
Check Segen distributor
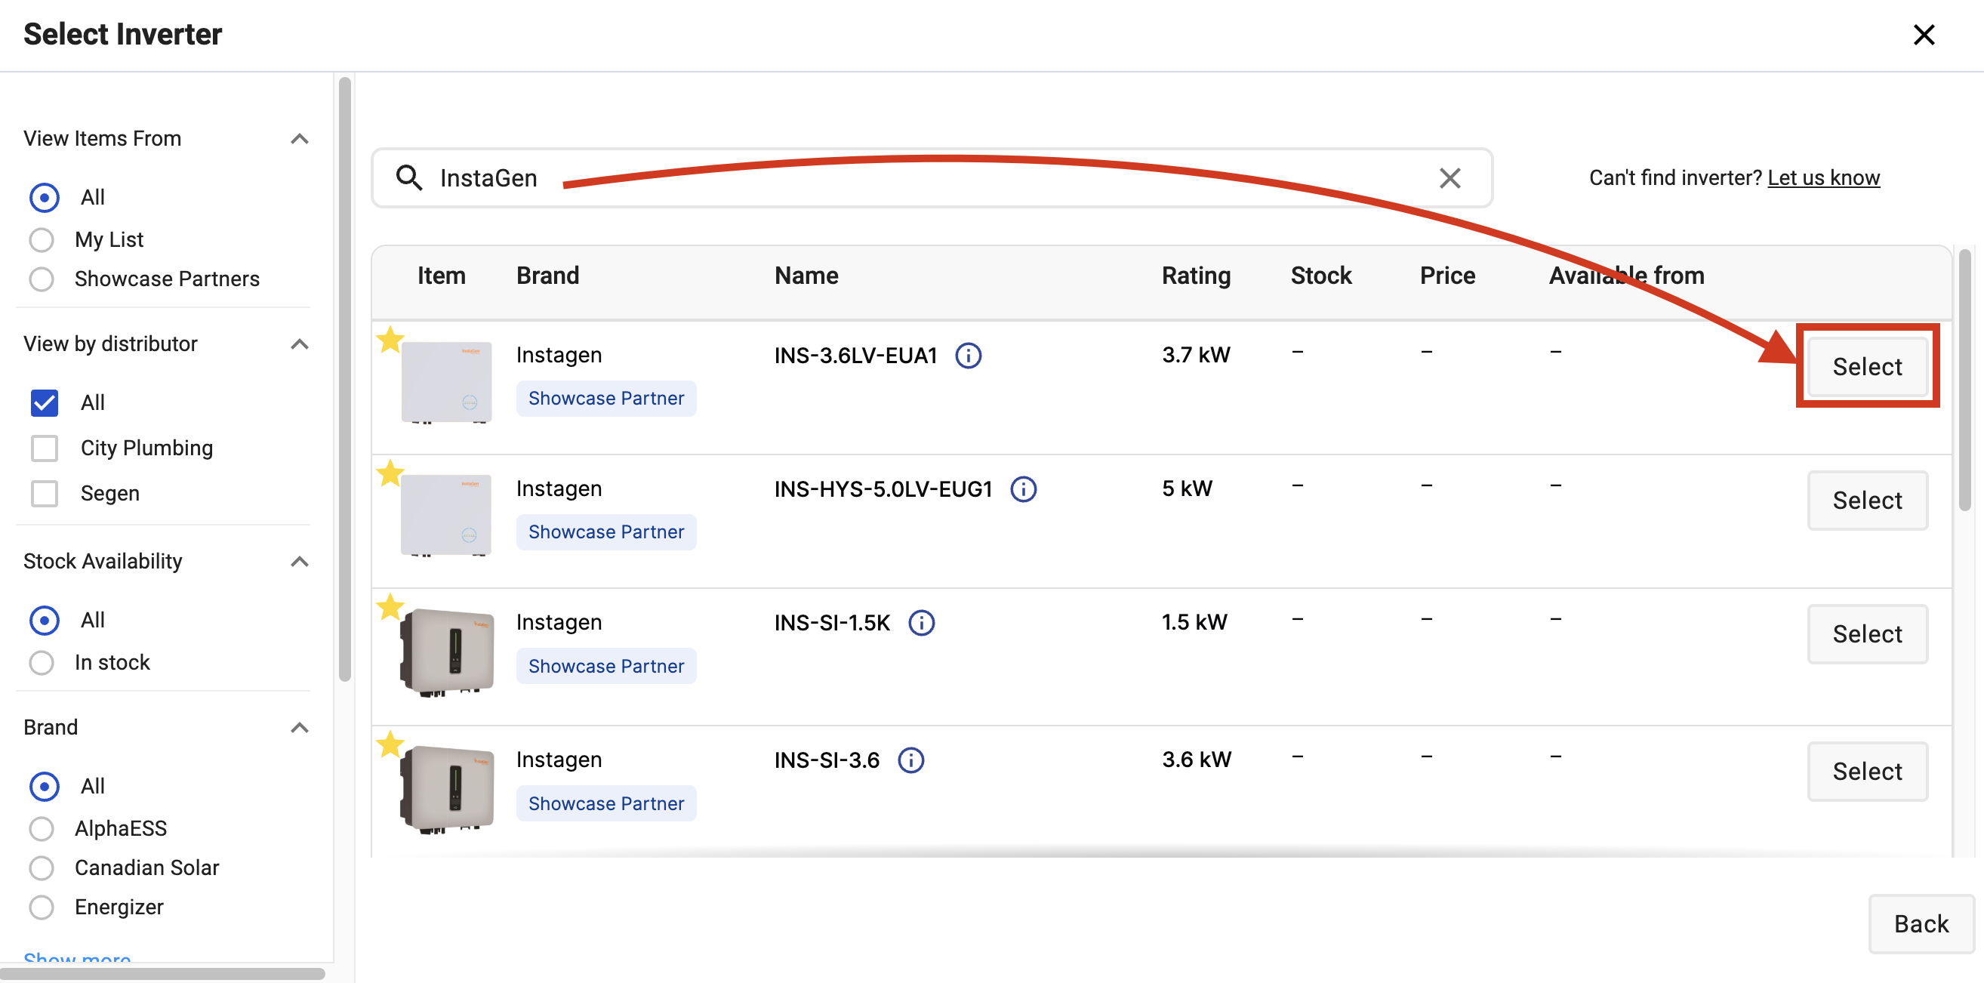44,493
